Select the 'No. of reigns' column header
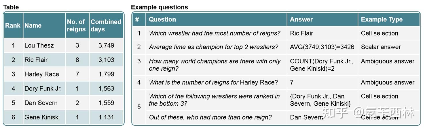The height and width of the screenshot is (130, 425). click(76, 25)
